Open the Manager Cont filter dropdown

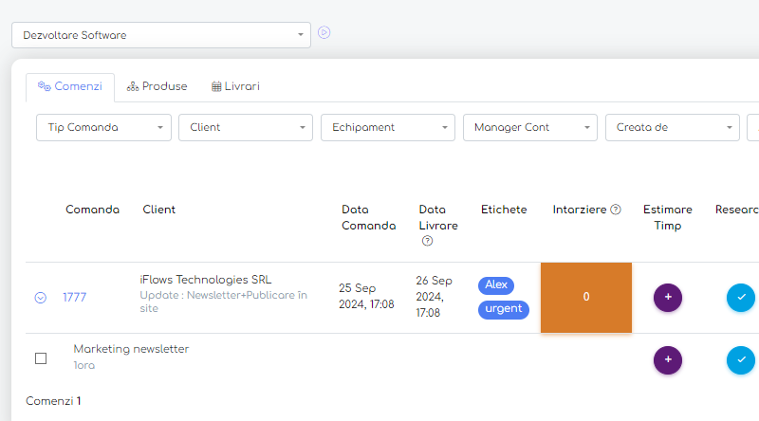tap(530, 127)
